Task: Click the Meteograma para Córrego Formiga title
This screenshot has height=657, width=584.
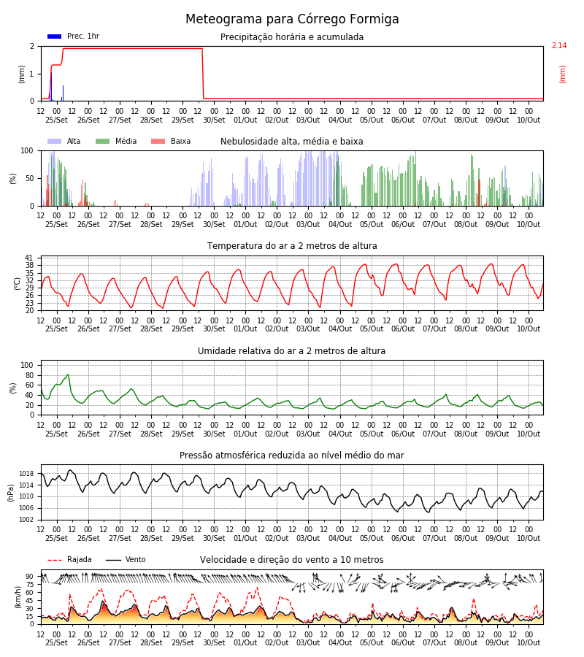Action: pyautogui.click(x=292, y=19)
